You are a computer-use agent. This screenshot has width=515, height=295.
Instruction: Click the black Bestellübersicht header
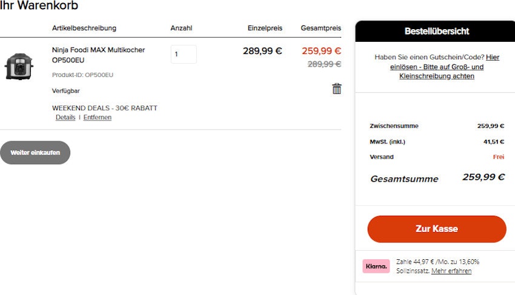pos(436,31)
